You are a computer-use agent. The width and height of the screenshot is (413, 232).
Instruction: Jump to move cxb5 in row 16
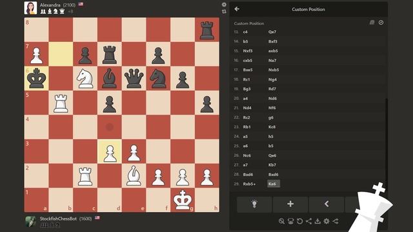tap(247, 60)
